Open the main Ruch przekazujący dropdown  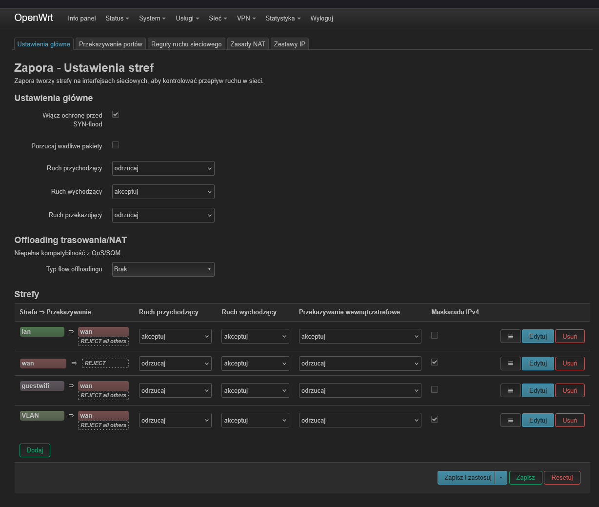point(163,215)
